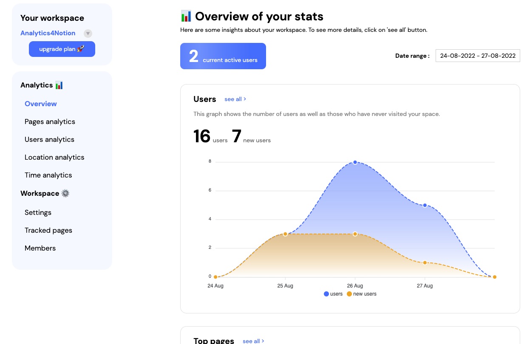
Task: Click the upgrade plan button
Action: coord(62,49)
